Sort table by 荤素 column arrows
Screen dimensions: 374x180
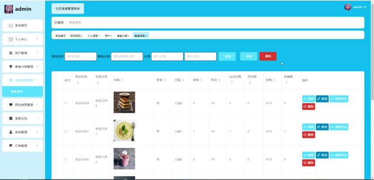(x=165, y=80)
